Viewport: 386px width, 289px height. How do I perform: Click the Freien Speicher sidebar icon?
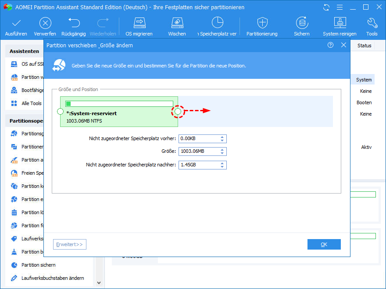(14, 173)
